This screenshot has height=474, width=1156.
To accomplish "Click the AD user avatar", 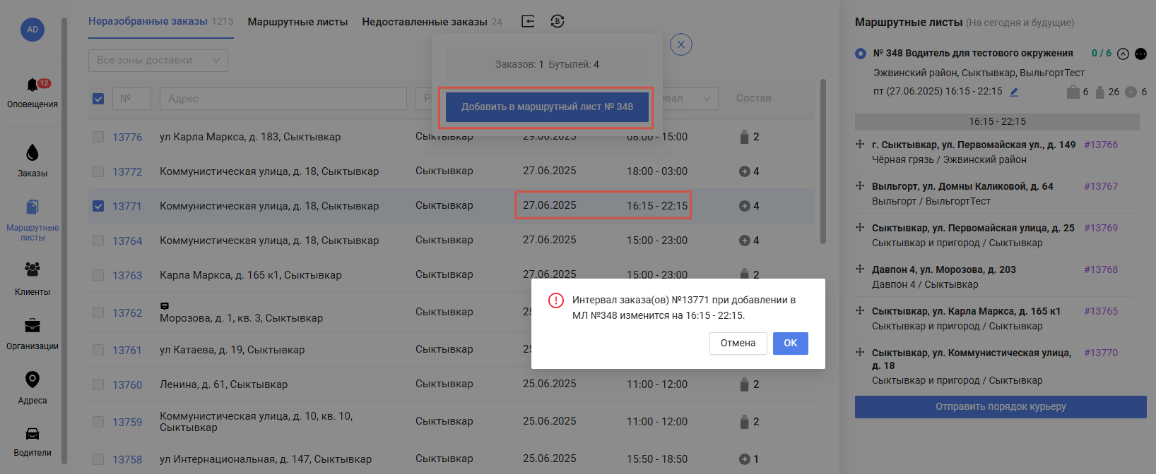I will point(33,30).
